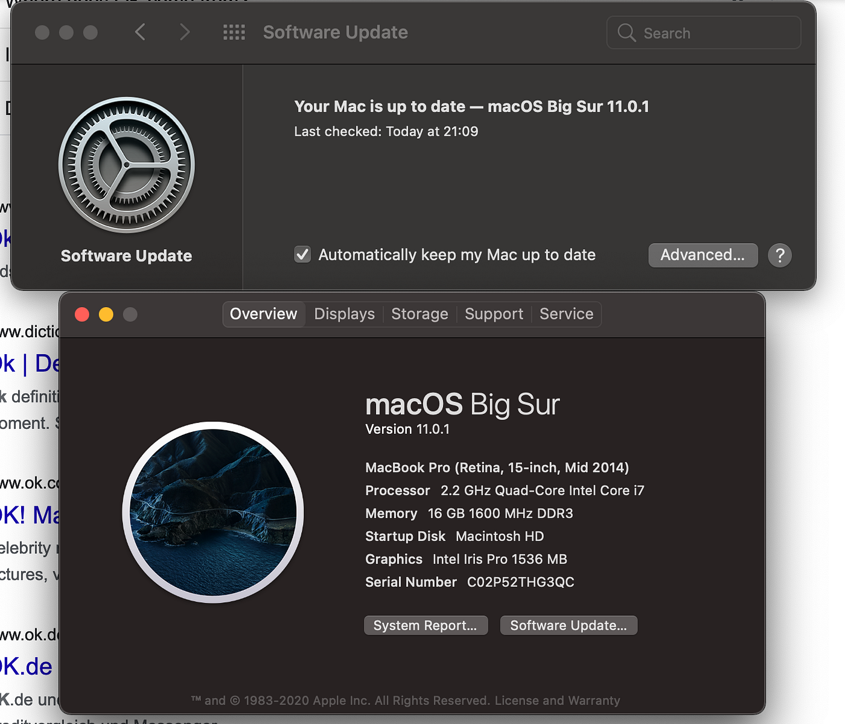Viewport: 845px width, 724px height.
Task: Switch to the Overview tab
Action: [x=264, y=314]
